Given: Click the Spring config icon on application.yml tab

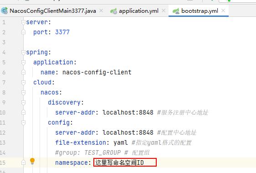Looking at the screenshot, I should (113, 11).
